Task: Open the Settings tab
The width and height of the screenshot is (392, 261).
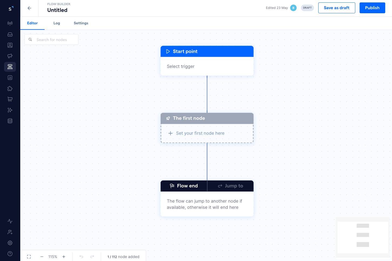Action: click(x=81, y=23)
